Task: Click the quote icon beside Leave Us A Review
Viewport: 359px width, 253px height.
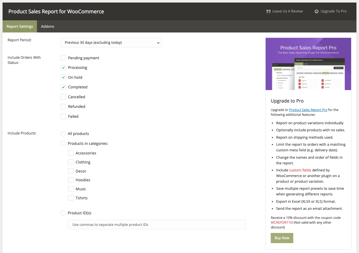Action: tap(268, 11)
